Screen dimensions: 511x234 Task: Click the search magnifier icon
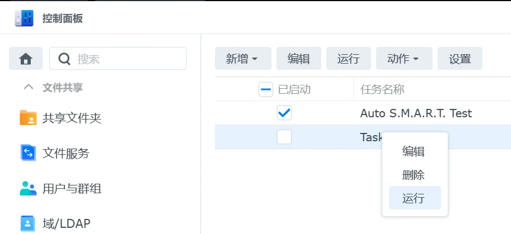pos(64,59)
